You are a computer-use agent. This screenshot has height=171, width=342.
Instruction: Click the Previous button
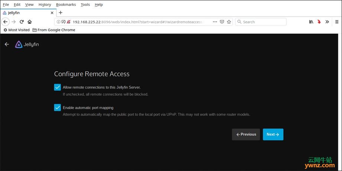pyautogui.click(x=246, y=134)
